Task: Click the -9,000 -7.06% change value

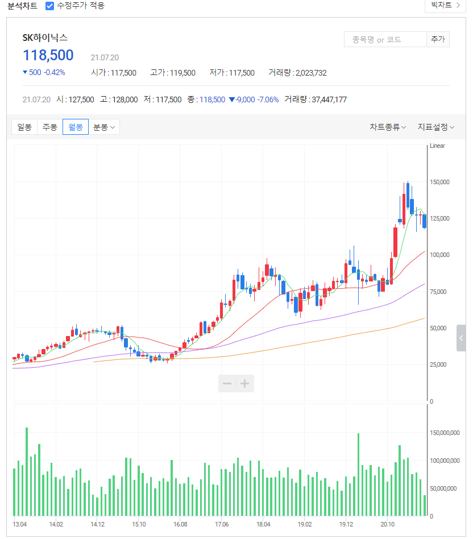Action: pyautogui.click(x=254, y=99)
